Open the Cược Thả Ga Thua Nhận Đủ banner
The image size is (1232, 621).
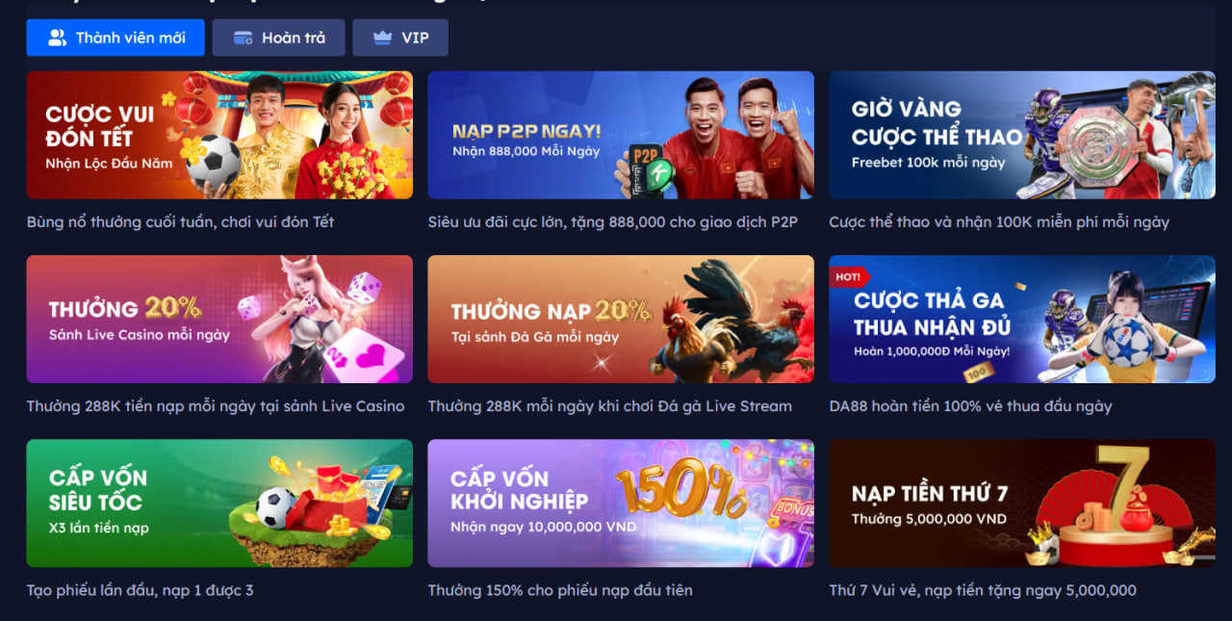(1022, 319)
